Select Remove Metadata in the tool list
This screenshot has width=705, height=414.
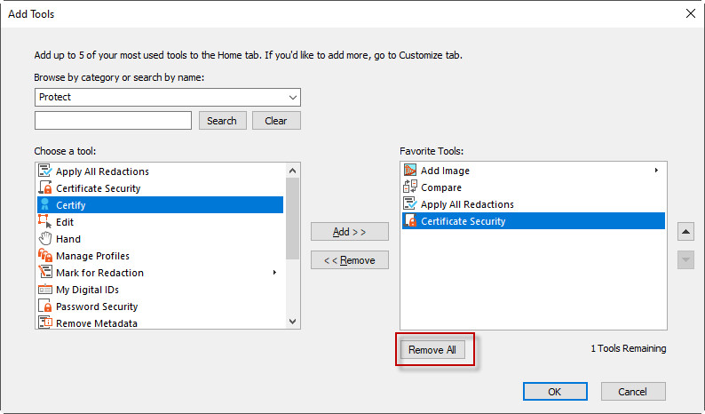tap(97, 323)
